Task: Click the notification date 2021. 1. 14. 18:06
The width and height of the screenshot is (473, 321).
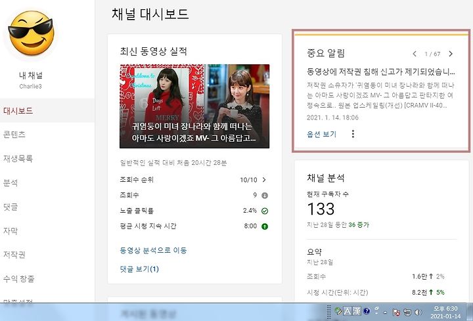Action: 332,118
